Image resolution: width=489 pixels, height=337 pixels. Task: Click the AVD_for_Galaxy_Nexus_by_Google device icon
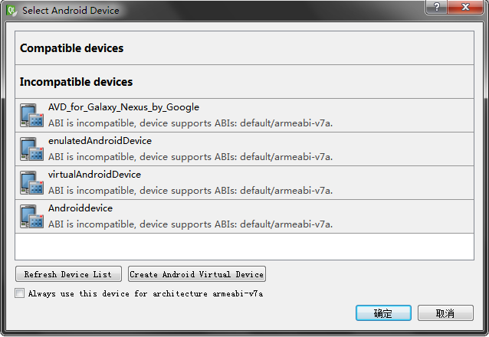coord(32,116)
